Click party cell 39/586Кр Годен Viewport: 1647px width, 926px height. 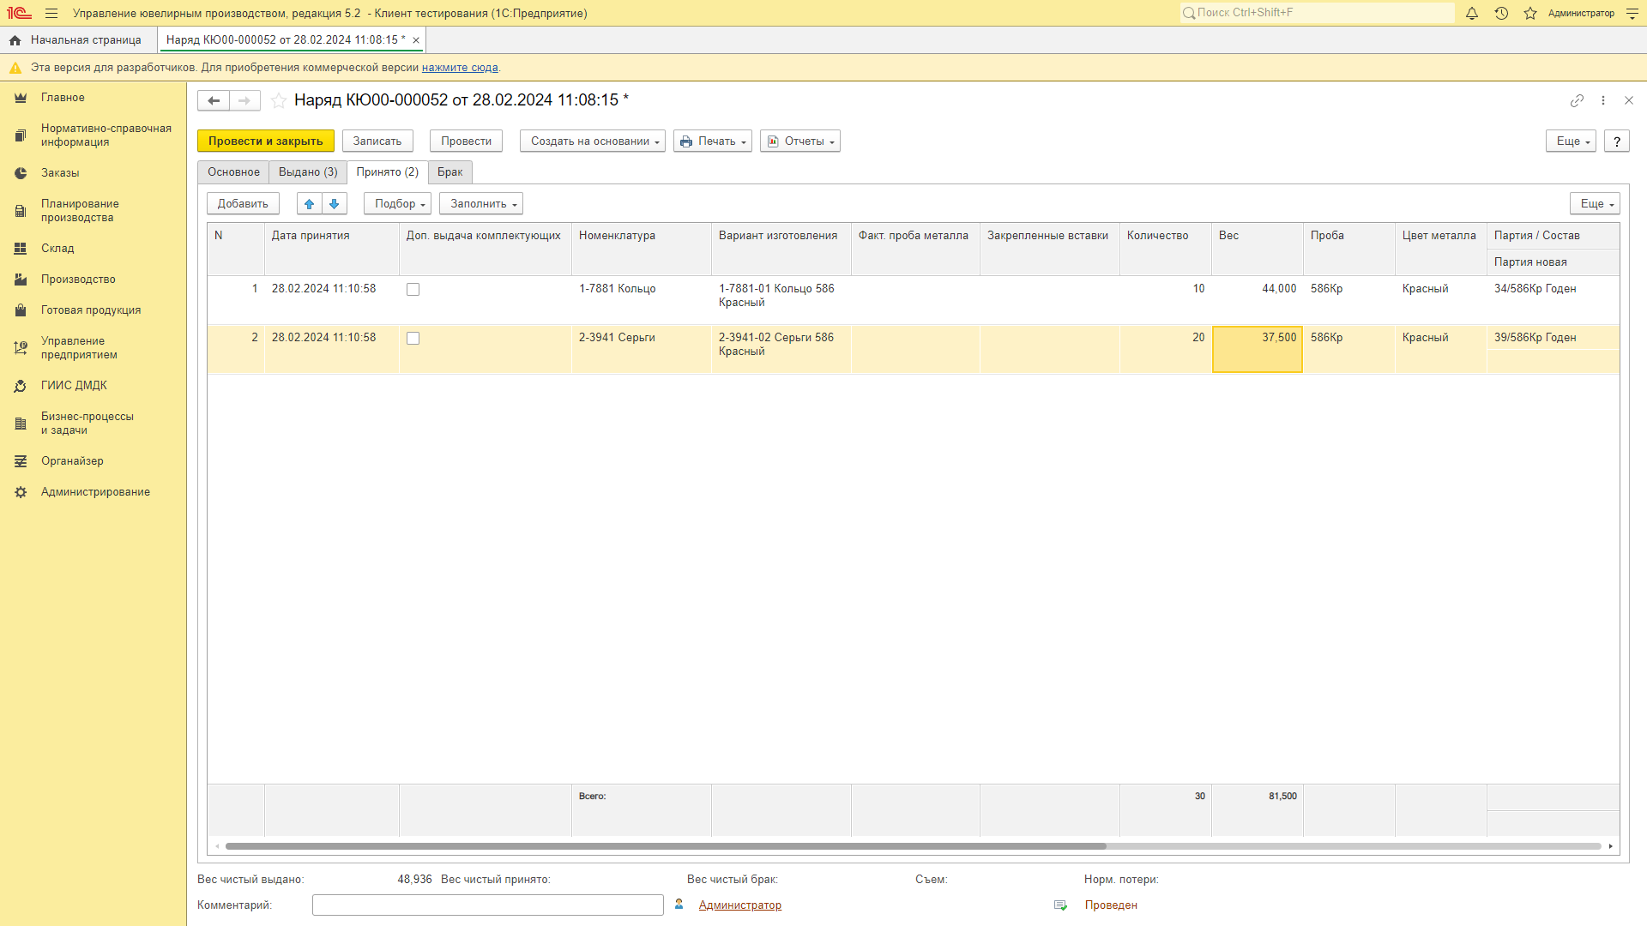click(x=1552, y=338)
